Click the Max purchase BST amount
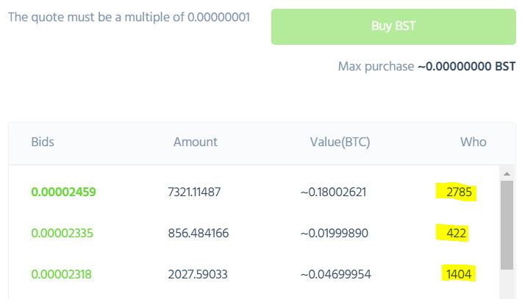This screenshot has height=299, width=522. (466, 66)
